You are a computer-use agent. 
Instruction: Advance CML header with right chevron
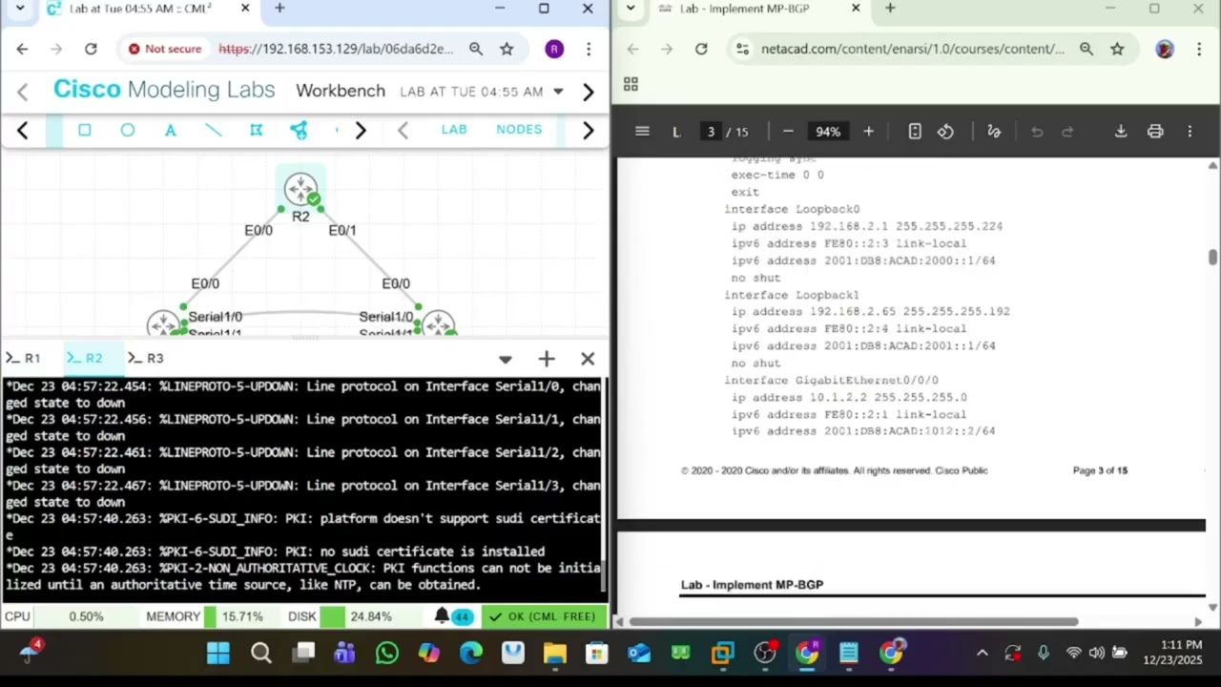coord(589,92)
